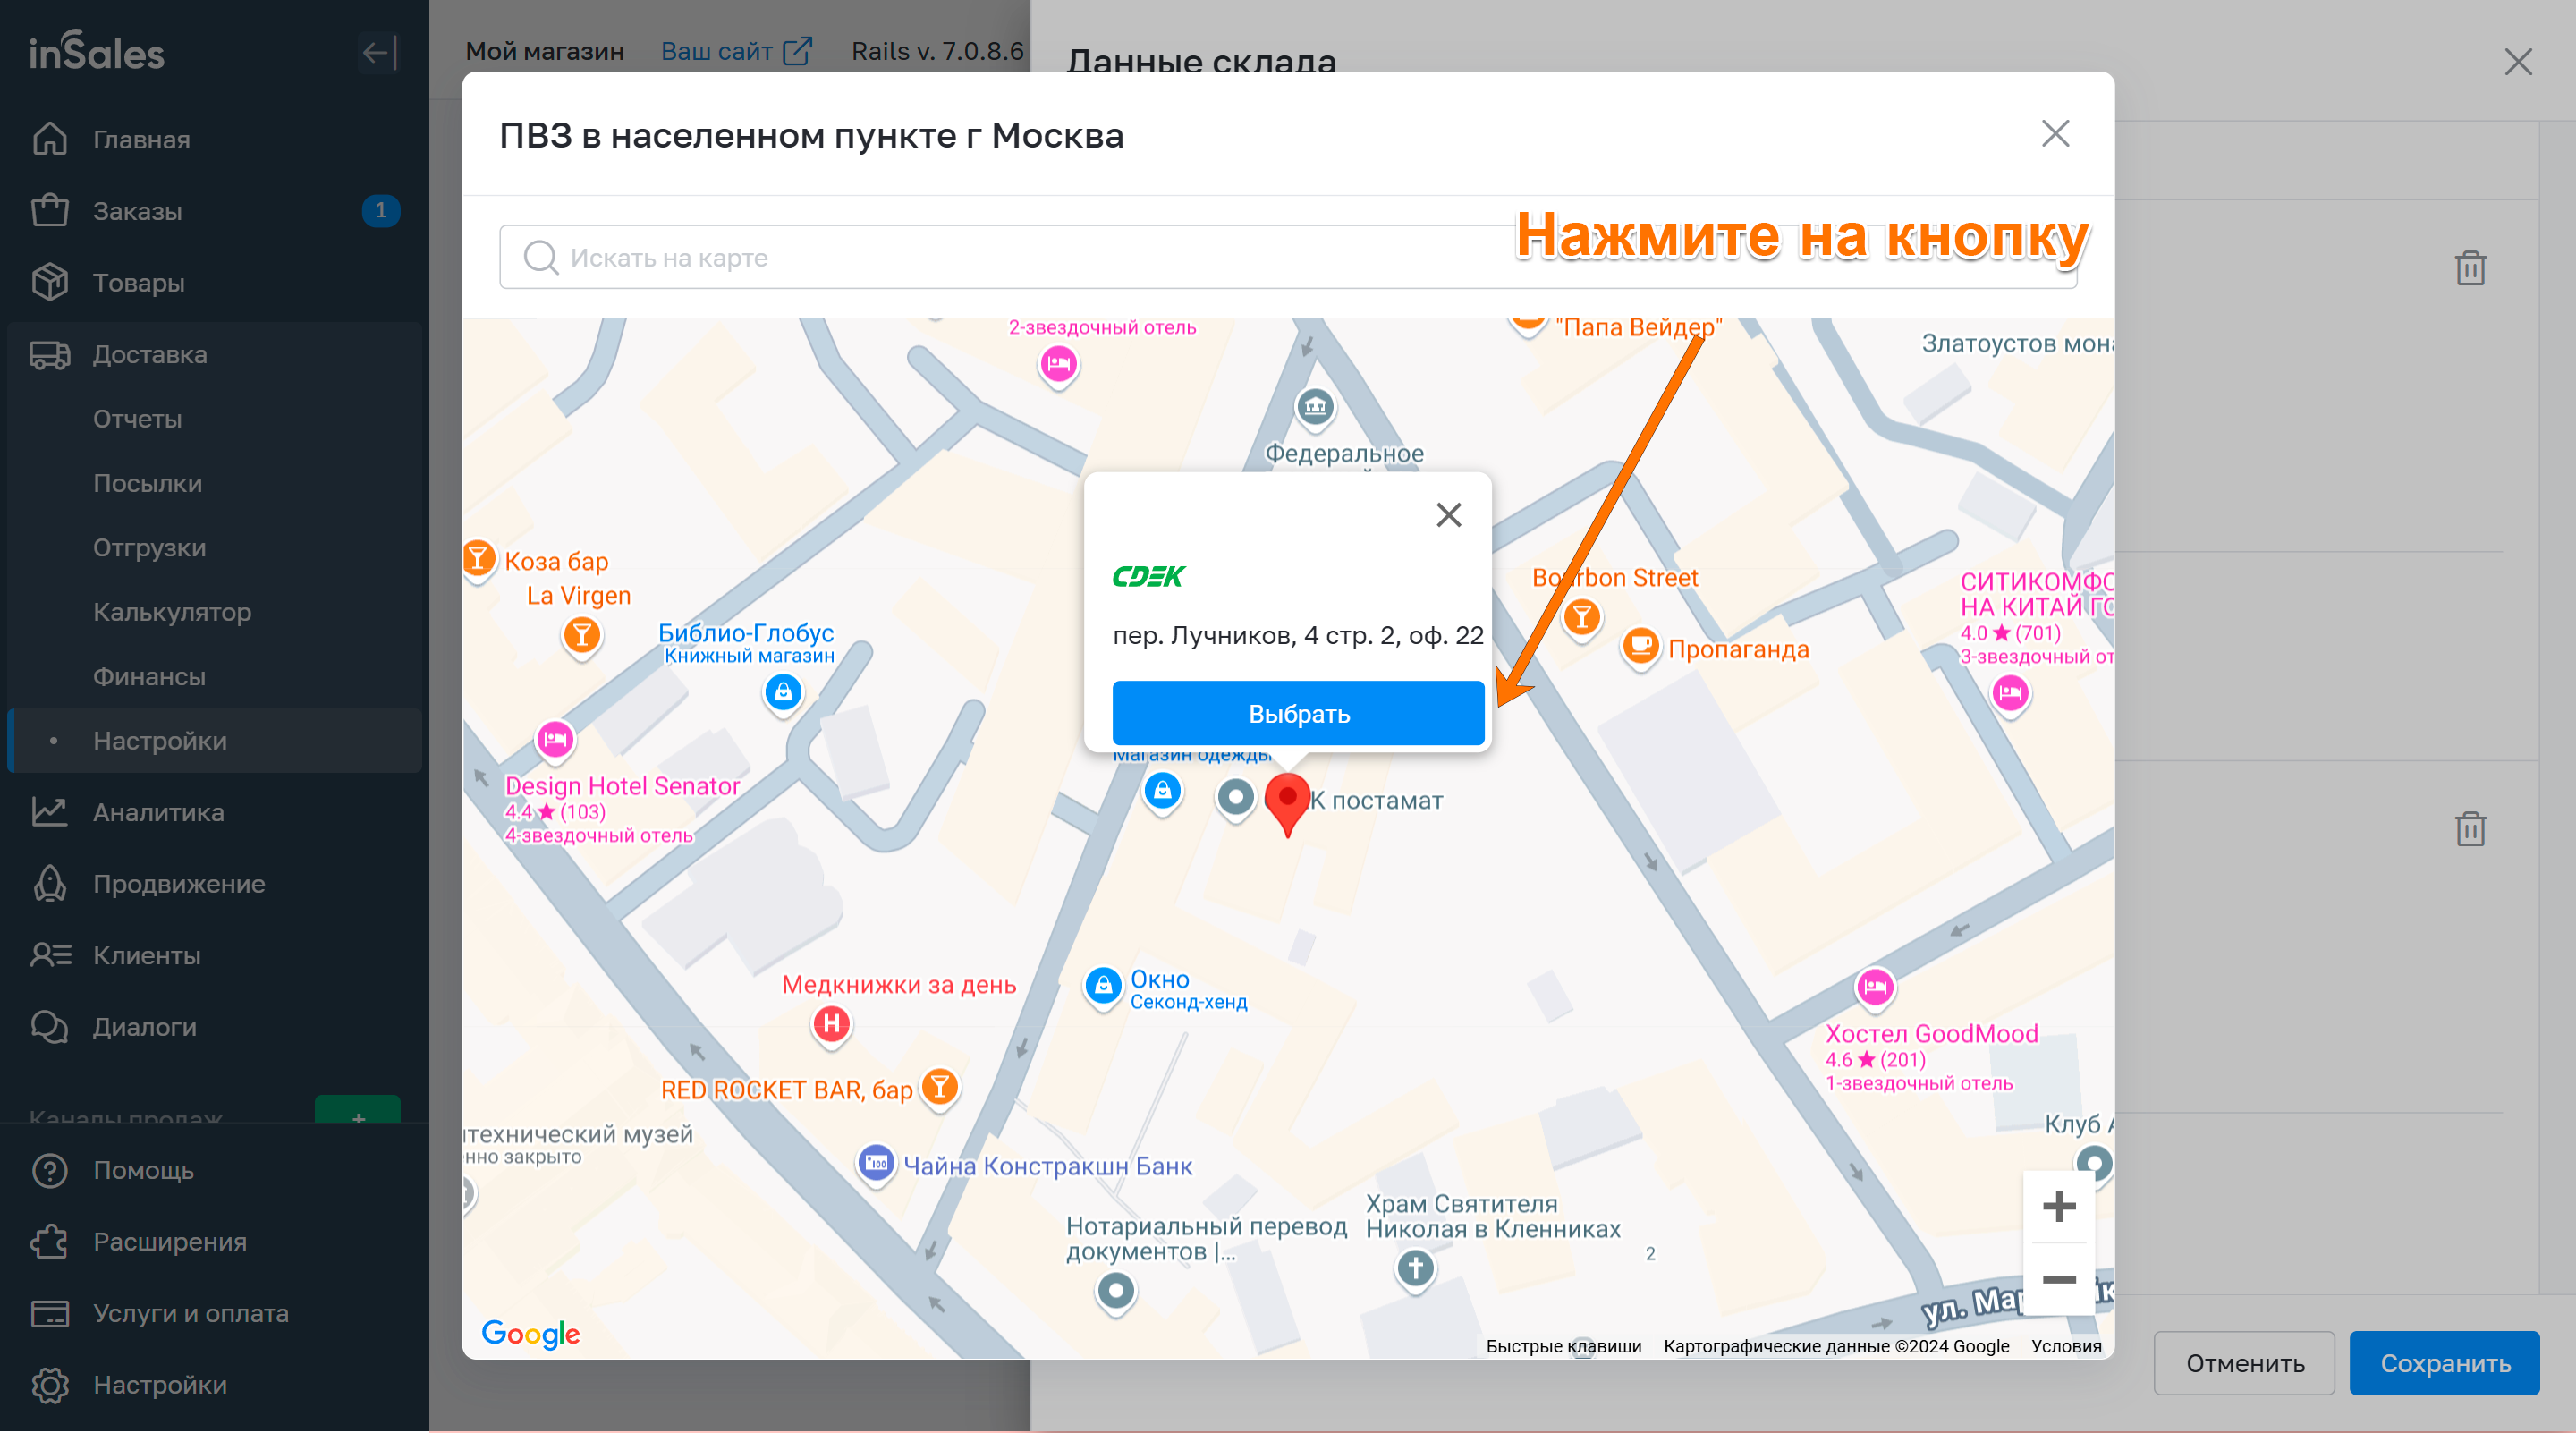Screen dimensions: 2576x1433
Task: Click the Сохранить button
Action: pos(2444,1363)
